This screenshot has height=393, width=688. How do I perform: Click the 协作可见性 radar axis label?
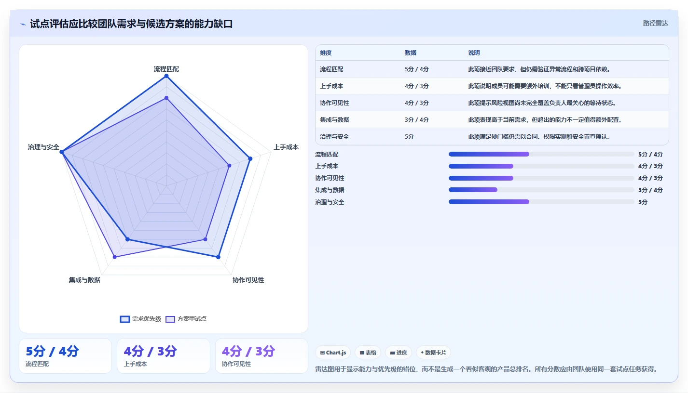click(248, 280)
